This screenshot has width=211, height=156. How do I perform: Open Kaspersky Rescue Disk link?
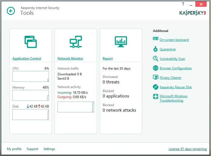pyautogui.click(x=176, y=87)
